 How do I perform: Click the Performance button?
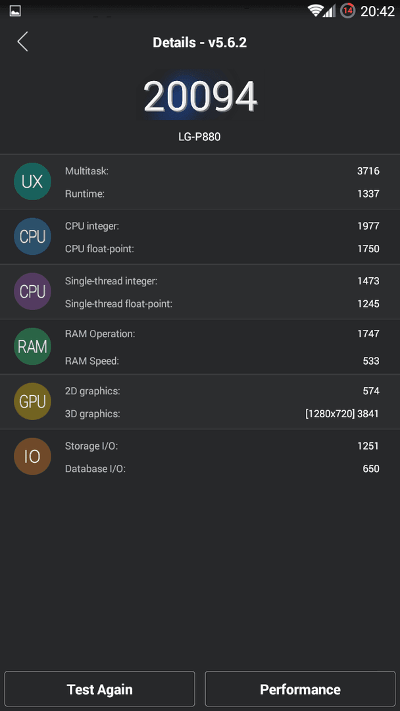point(301,689)
